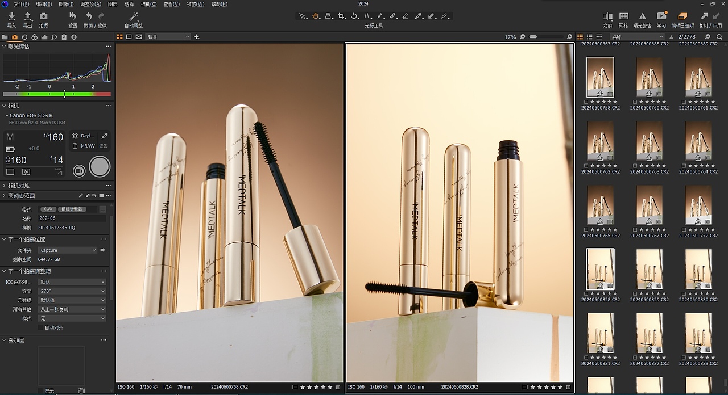Screen dimensions: 728x395
Task: Open the 背景 layer dropdown
Action: pos(168,37)
